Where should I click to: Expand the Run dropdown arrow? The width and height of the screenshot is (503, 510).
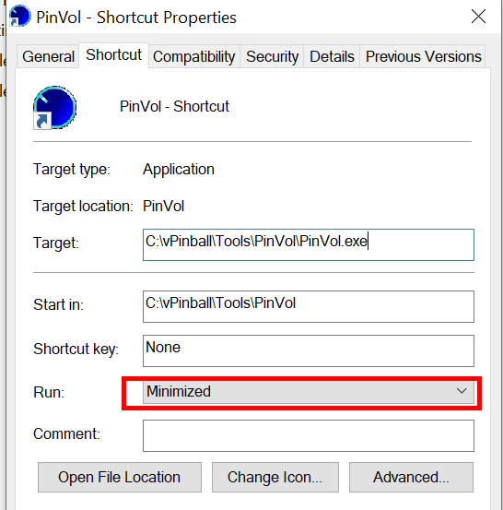(x=462, y=391)
